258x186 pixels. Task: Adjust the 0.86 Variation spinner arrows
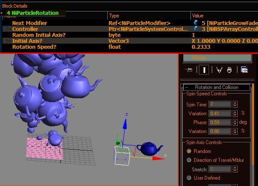235,131
